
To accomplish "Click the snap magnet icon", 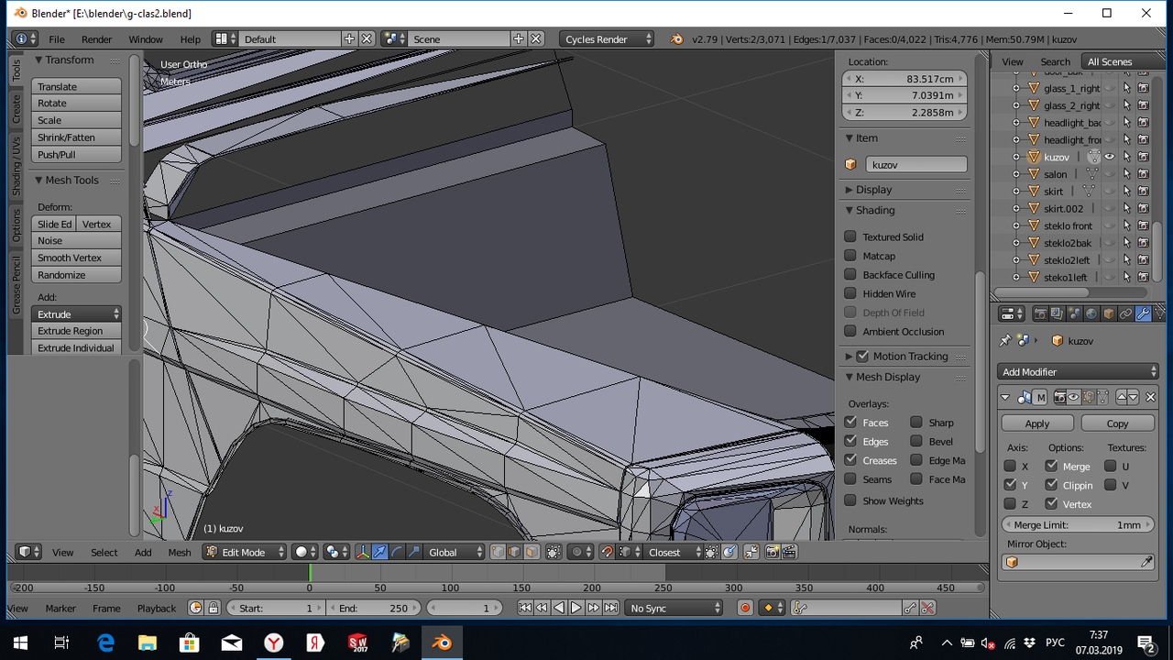I will click(607, 552).
